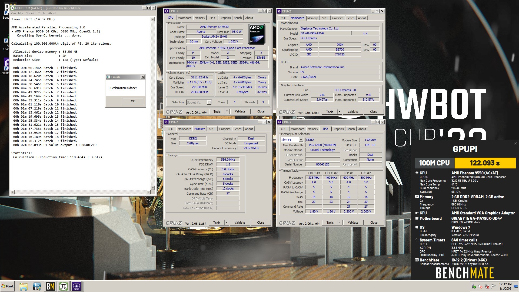
Task: Click OS section icon in BenchMate panel
Action: 417,227
